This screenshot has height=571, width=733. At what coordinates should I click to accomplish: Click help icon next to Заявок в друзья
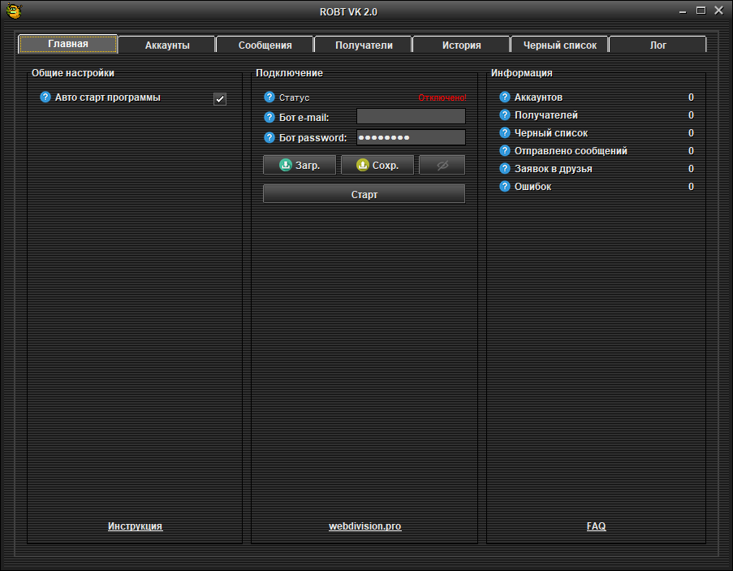pos(505,169)
